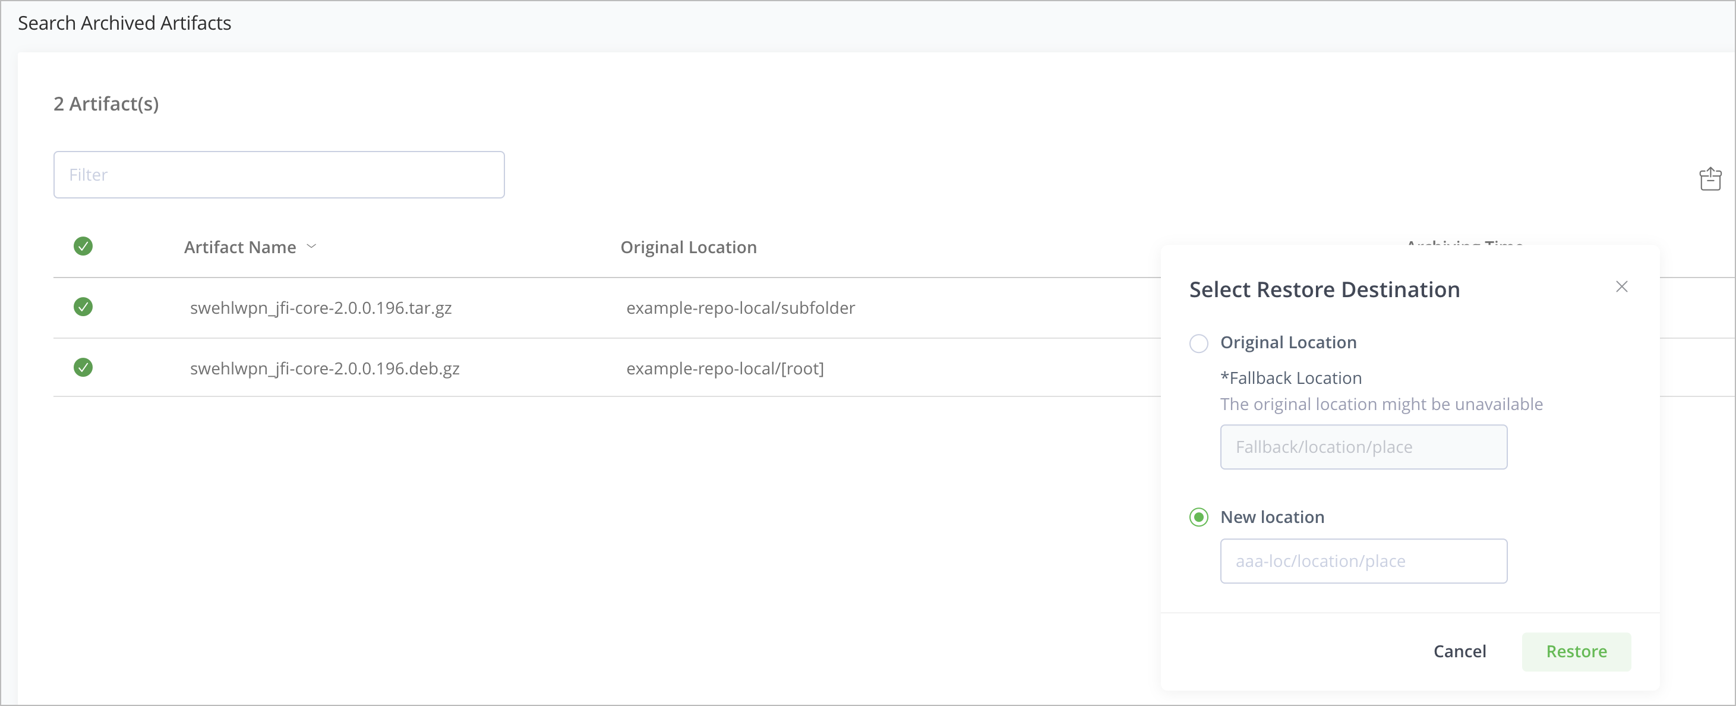Select artifact swehlwpn_jfi-core-2.0.0.196.deb.gz

click(x=325, y=369)
